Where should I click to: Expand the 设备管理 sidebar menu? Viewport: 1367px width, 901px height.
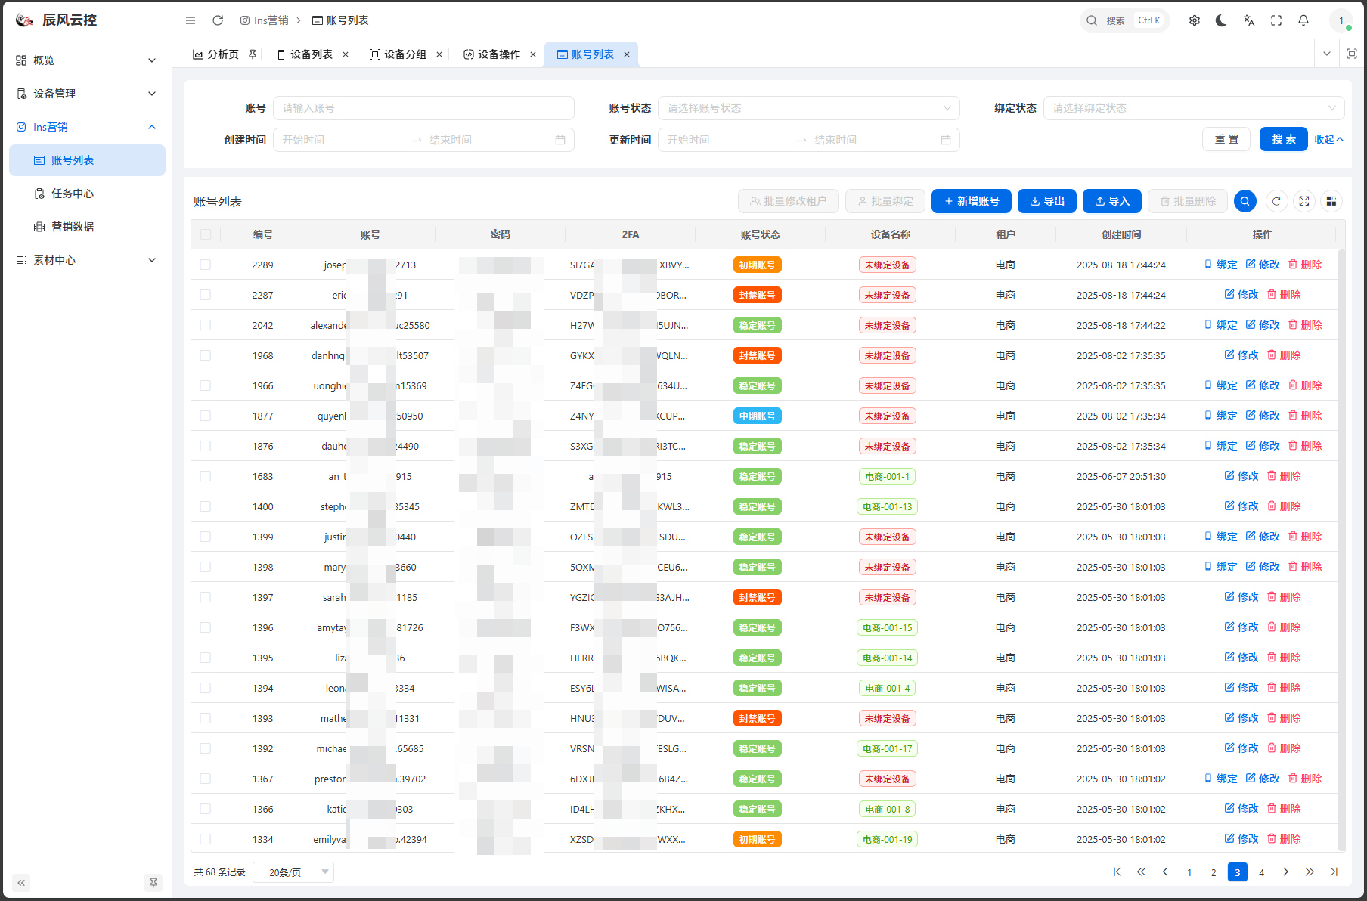coord(86,94)
